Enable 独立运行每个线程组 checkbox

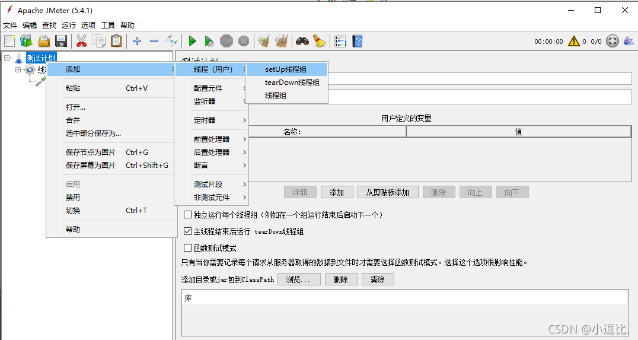(x=187, y=215)
